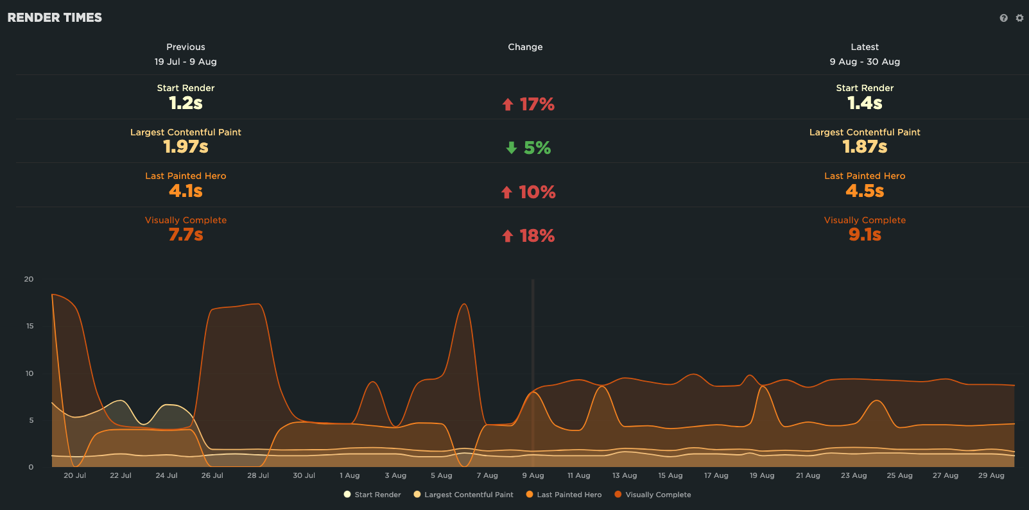This screenshot has width=1029, height=510.
Task: Click previous Largest Contentful Paint 1.97s value
Action: (x=186, y=147)
